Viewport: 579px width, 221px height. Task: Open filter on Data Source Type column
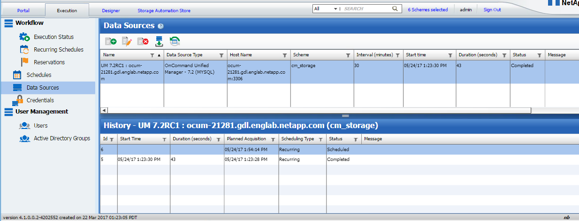click(x=221, y=55)
